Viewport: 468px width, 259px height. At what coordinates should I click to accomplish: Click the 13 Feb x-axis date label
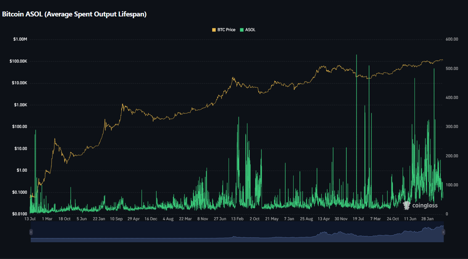237,219
